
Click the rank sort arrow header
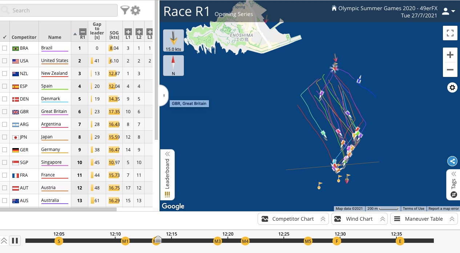tap(75, 34)
